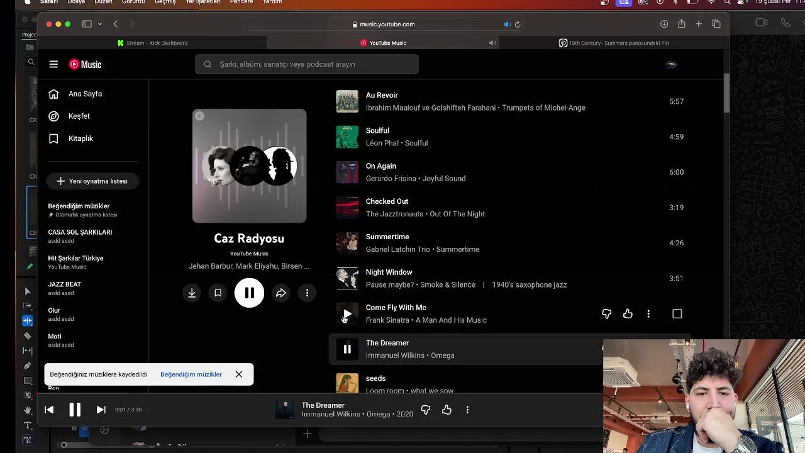Play Come Fly With Me track
805x453 pixels.
[347, 314]
